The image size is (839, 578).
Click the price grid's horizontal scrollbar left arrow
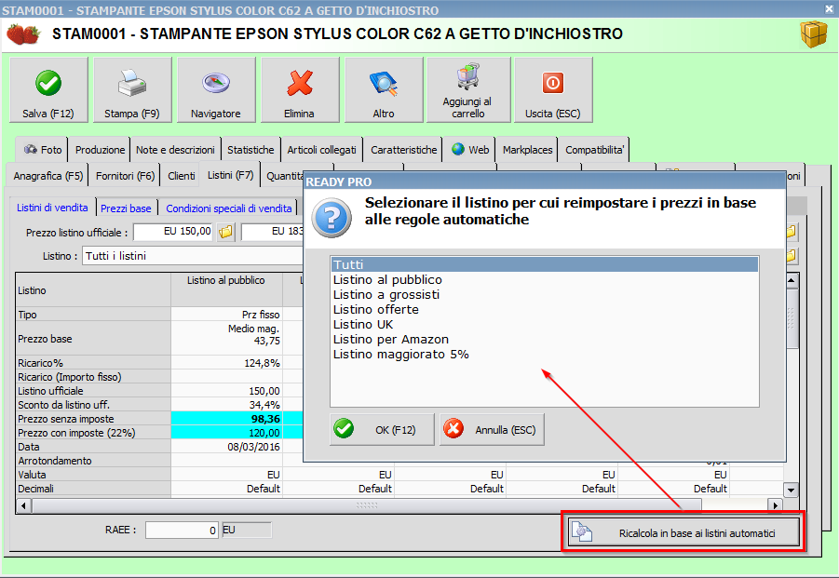pos(23,505)
